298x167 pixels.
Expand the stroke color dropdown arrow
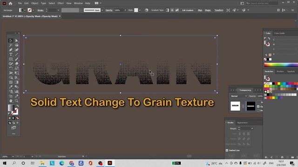(34, 10)
